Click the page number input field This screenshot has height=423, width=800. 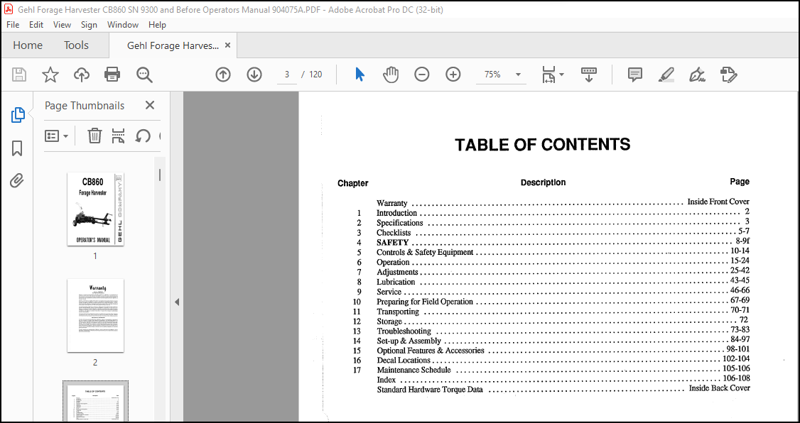287,75
